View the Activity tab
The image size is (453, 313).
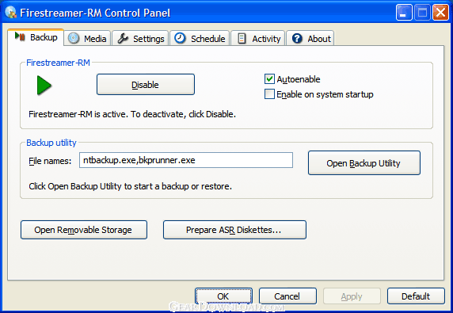[258, 39]
